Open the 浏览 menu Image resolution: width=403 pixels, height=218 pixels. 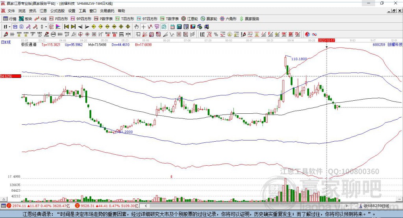[x=22, y=11]
